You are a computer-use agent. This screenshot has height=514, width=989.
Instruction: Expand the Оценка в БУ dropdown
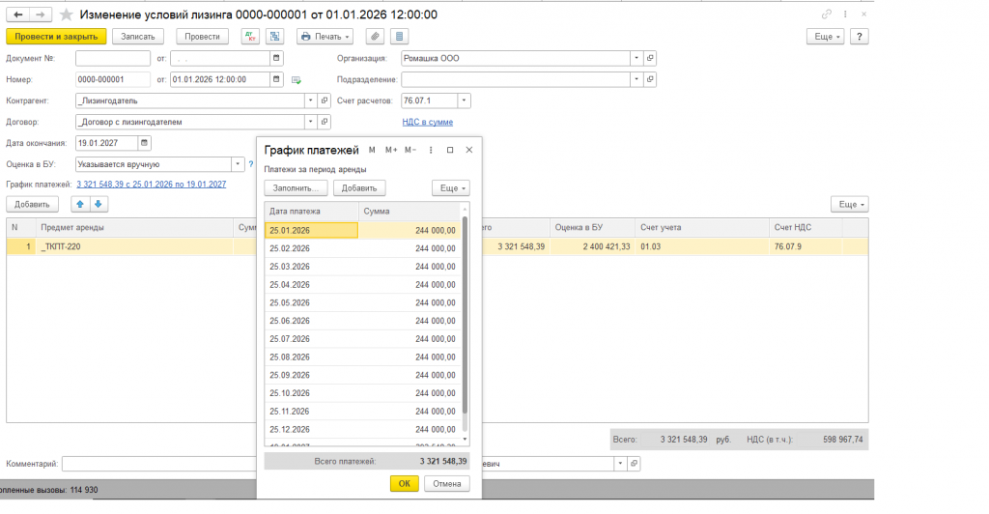(238, 164)
